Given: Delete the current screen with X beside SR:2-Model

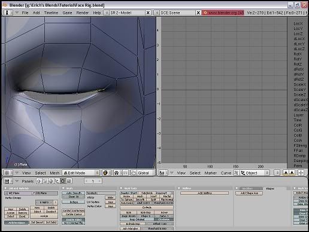Looking at the screenshot, I should point(148,13).
